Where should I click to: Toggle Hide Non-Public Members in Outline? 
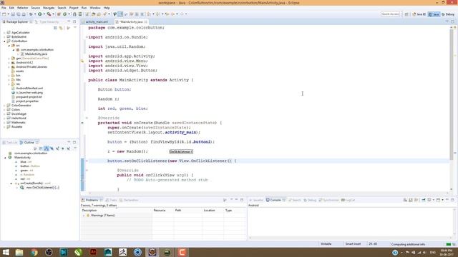(62, 148)
